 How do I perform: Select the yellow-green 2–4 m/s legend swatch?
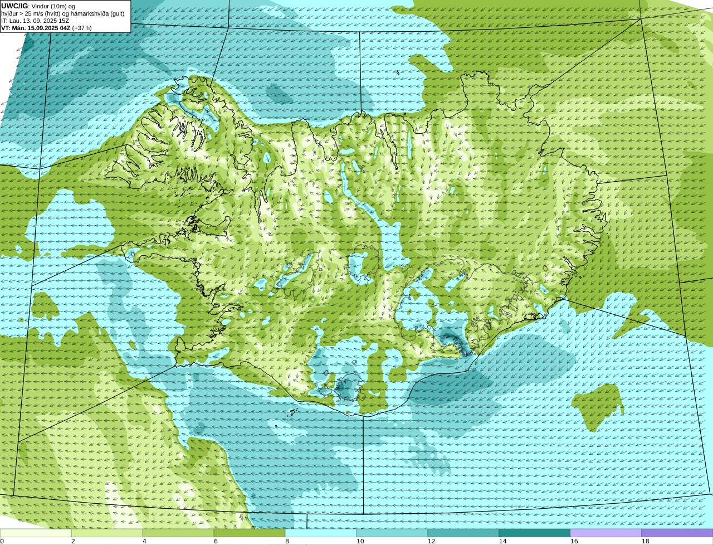(107, 533)
